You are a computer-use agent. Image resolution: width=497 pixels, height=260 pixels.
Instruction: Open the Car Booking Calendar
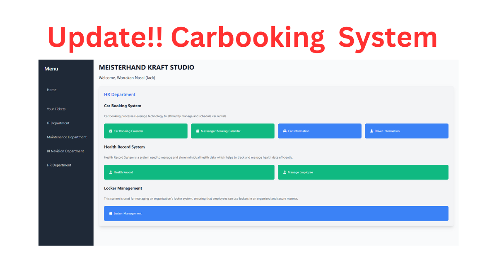pyautogui.click(x=146, y=131)
